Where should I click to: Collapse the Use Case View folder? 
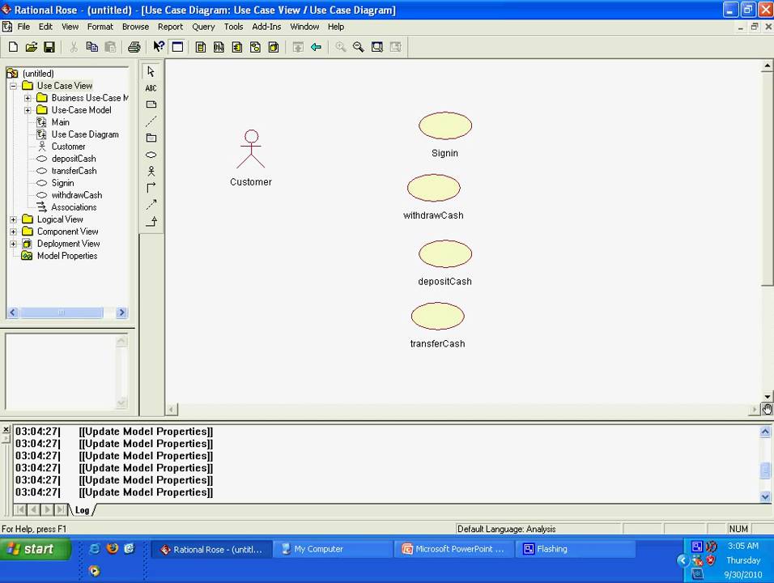point(13,86)
